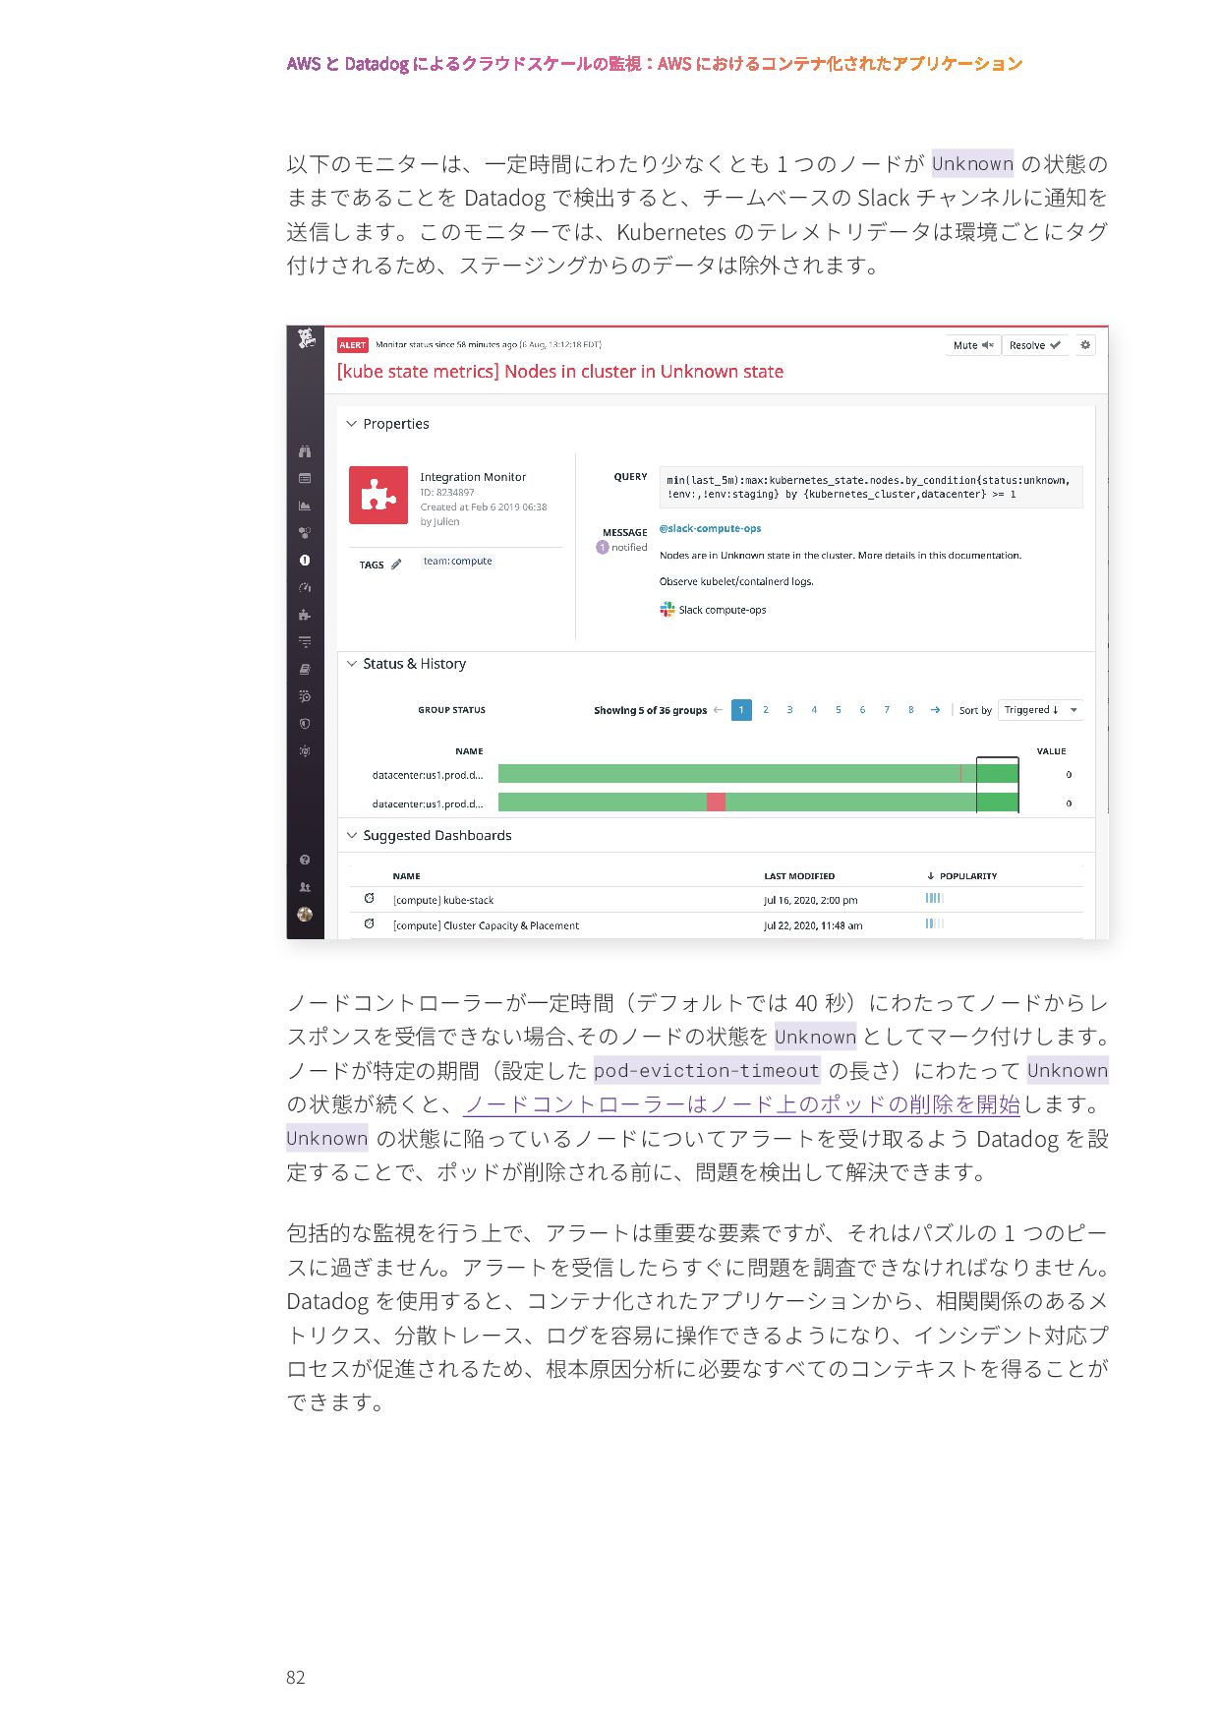Select page 4 of group status

click(814, 710)
